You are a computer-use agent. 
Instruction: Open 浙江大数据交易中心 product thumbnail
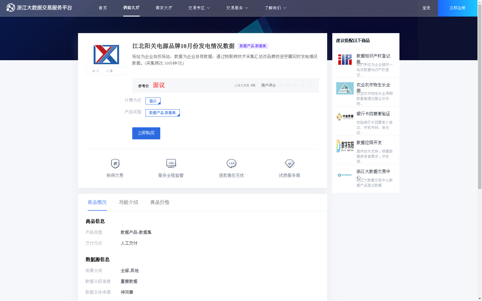[345, 175]
